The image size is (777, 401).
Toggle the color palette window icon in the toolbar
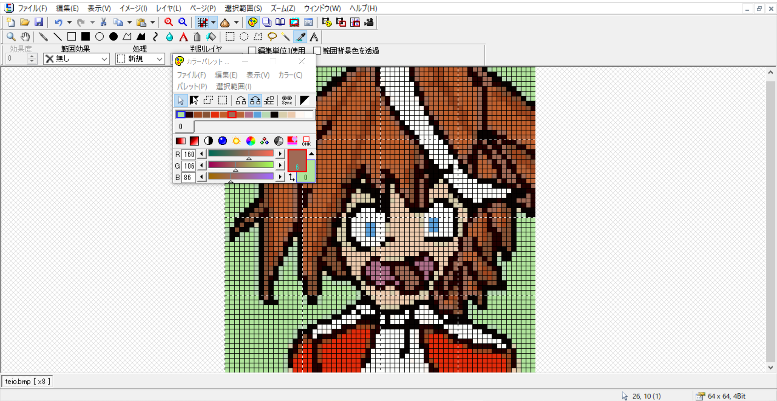(253, 22)
